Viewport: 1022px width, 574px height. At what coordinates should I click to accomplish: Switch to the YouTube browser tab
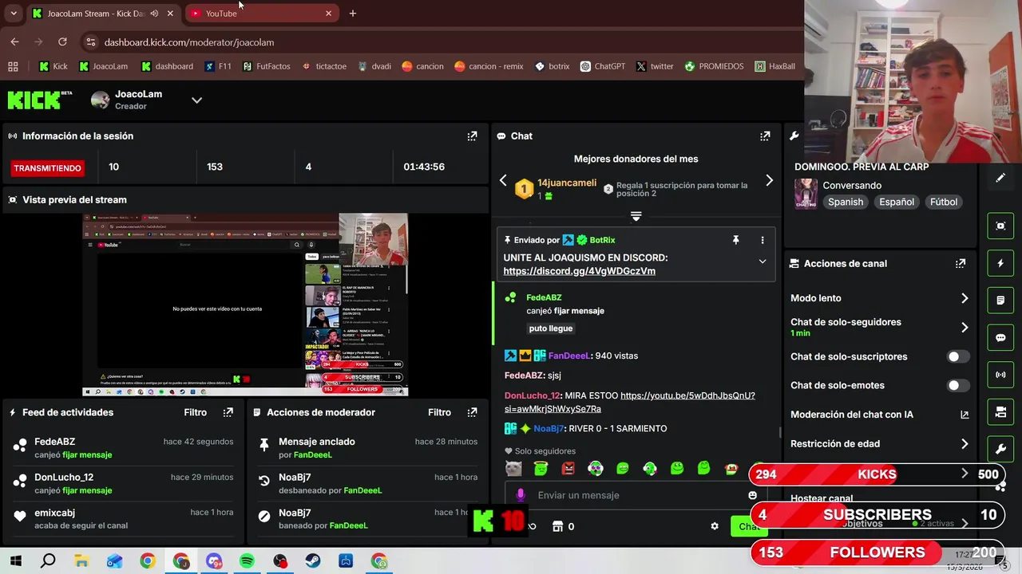click(x=262, y=14)
